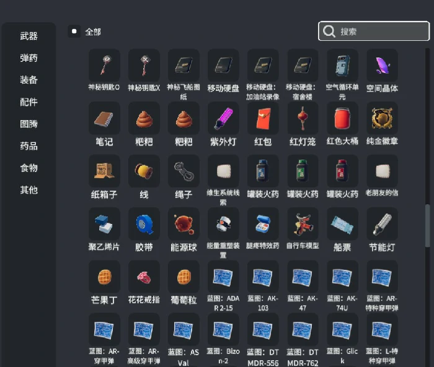
Task: Open the 图腾 totem category
Action: (x=29, y=124)
